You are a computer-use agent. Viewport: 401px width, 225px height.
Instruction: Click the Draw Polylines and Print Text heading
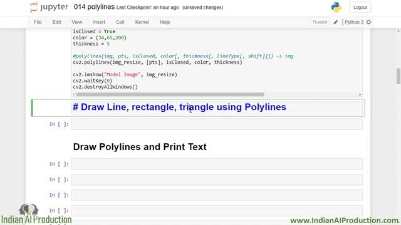pyautogui.click(x=140, y=147)
